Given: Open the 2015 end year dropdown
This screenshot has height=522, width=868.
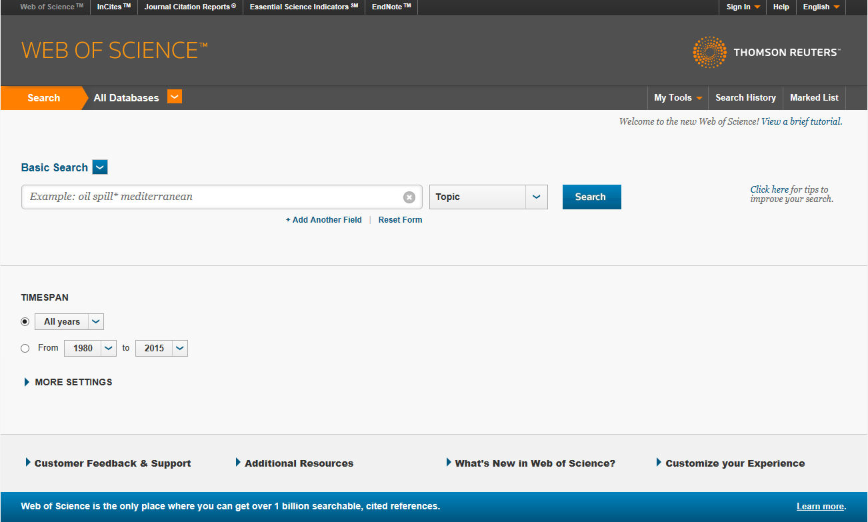Looking at the screenshot, I should pos(161,348).
